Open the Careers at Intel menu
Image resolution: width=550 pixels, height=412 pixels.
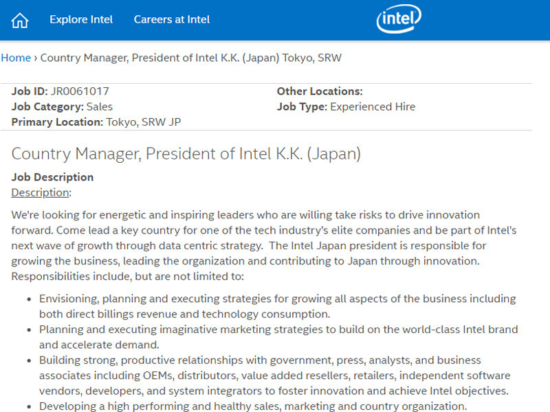[x=172, y=19]
